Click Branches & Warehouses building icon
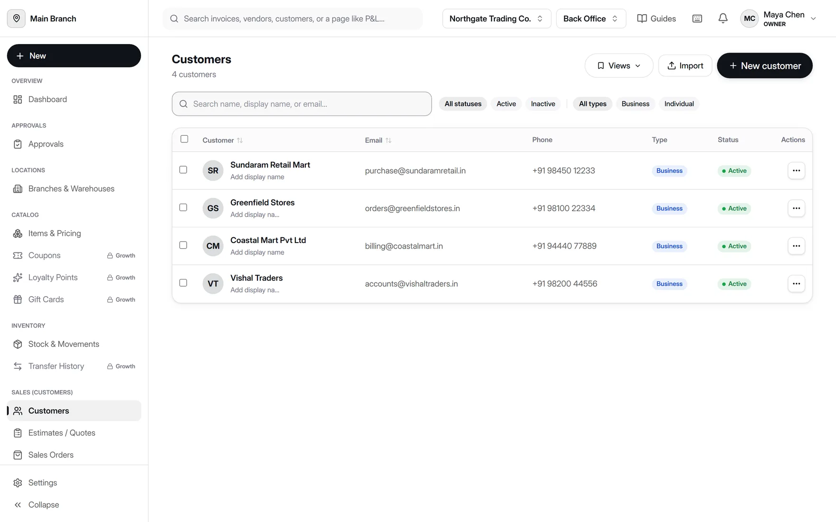The width and height of the screenshot is (836, 522). pos(18,189)
